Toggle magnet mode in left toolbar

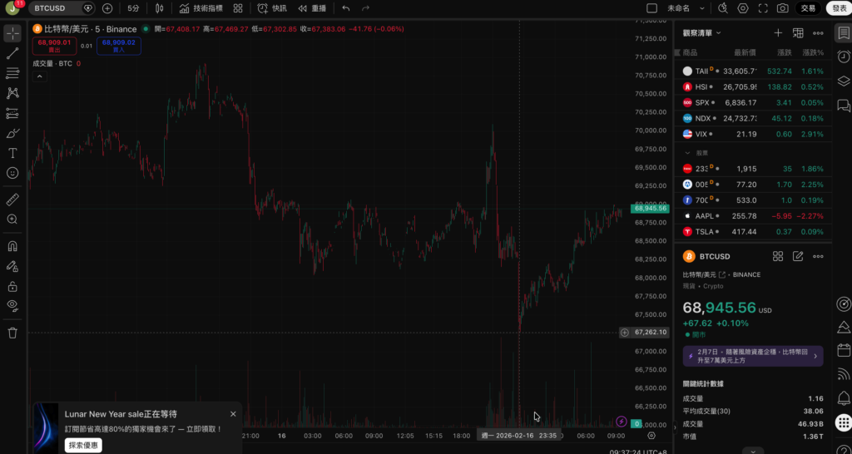pyautogui.click(x=12, y=246)
